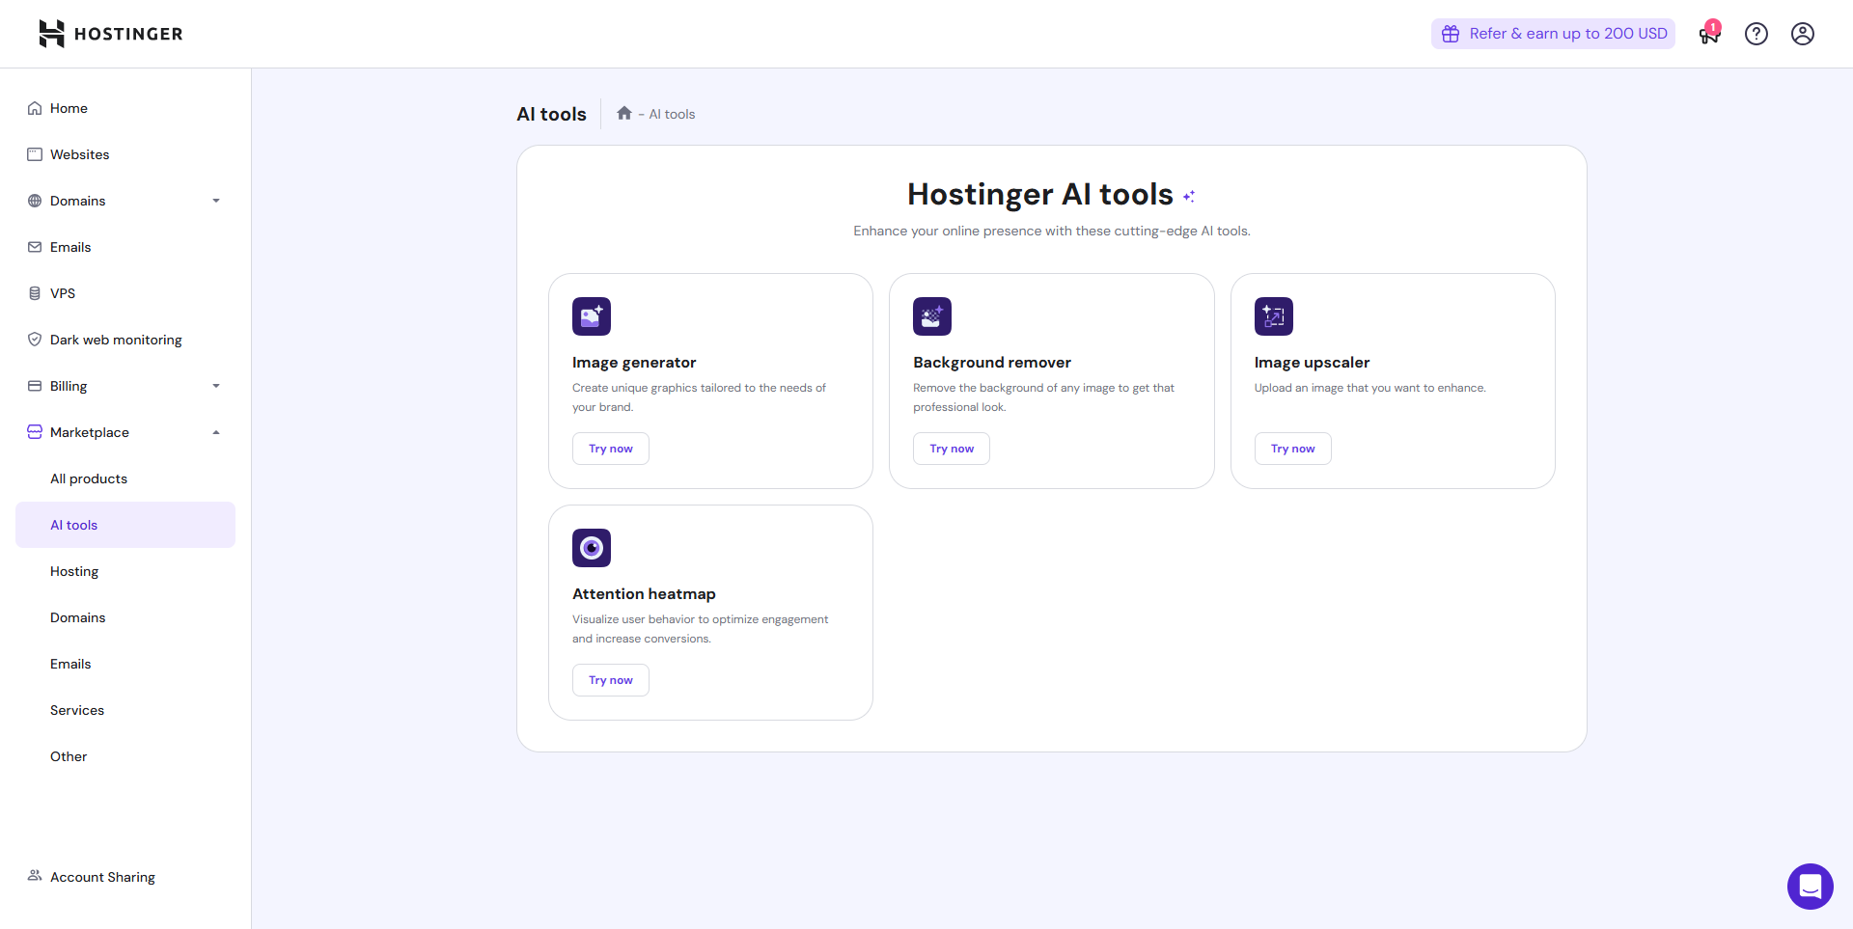Open the user profile account icon
The width and height of the screenshot is (1853, 929).
coord(1803,34)
